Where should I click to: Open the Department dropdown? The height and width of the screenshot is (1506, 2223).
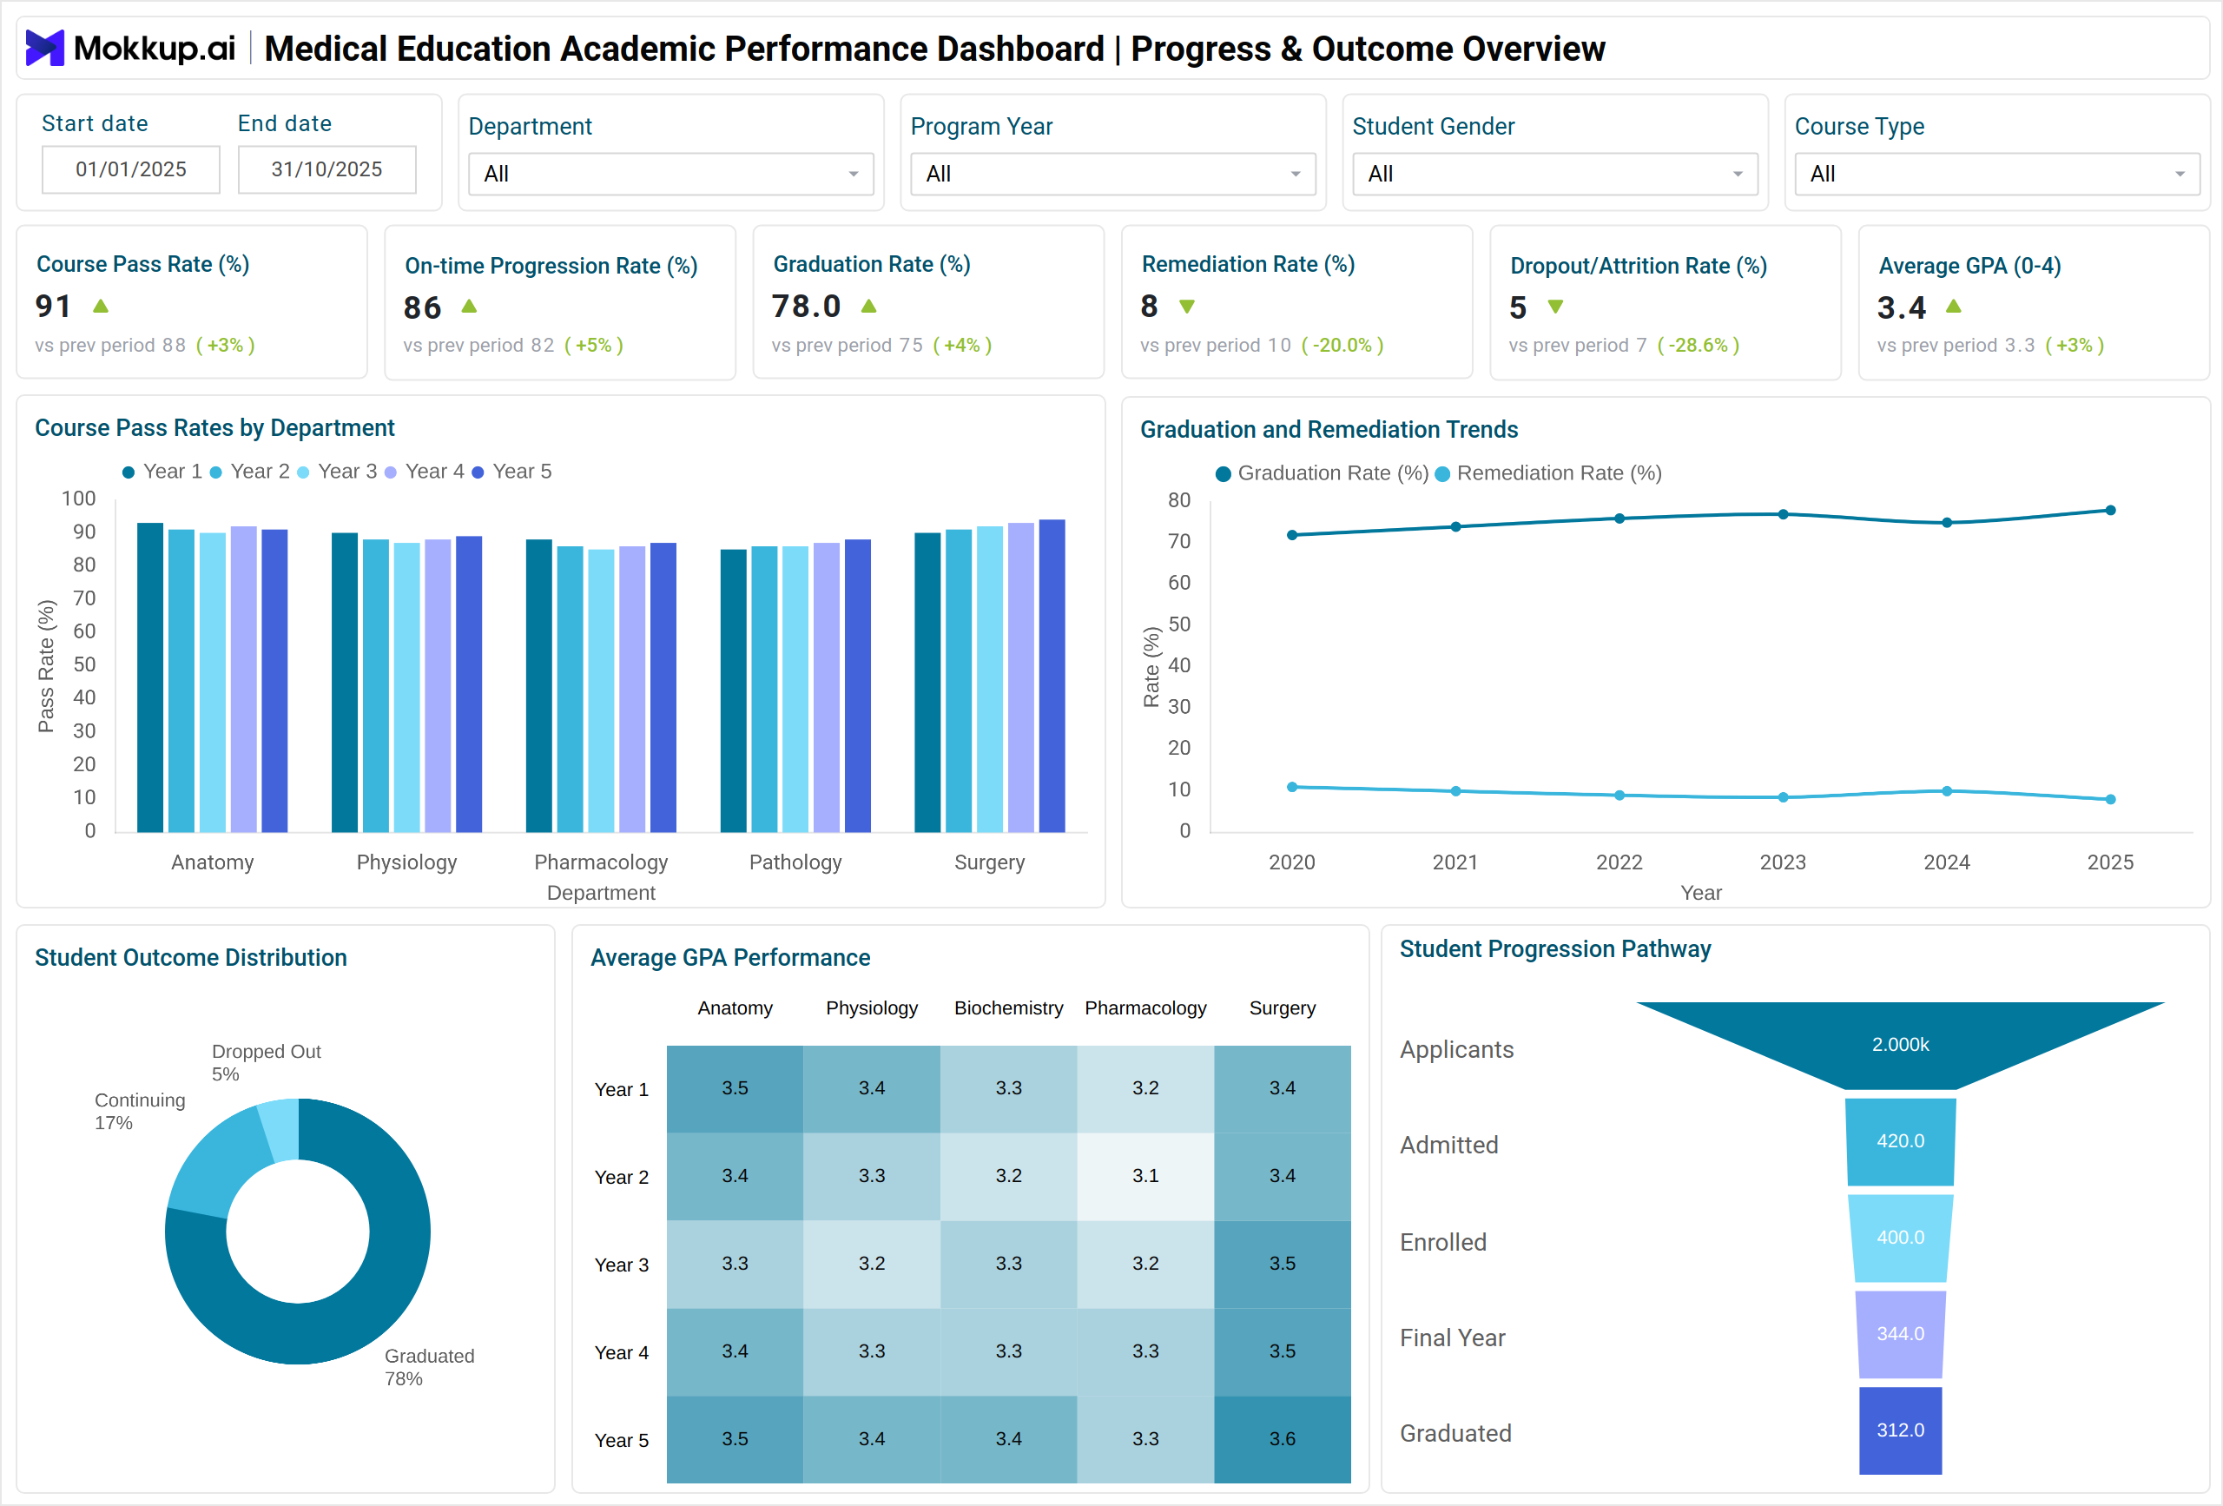[x=670, y=175]
